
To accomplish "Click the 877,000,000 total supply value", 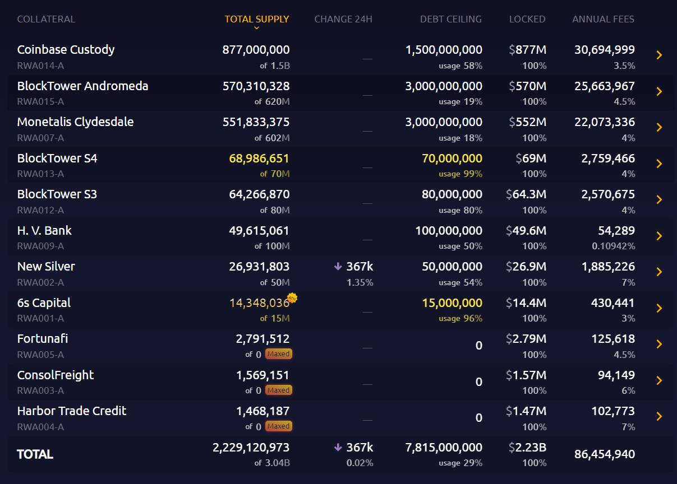I will (x=256, y=50).
